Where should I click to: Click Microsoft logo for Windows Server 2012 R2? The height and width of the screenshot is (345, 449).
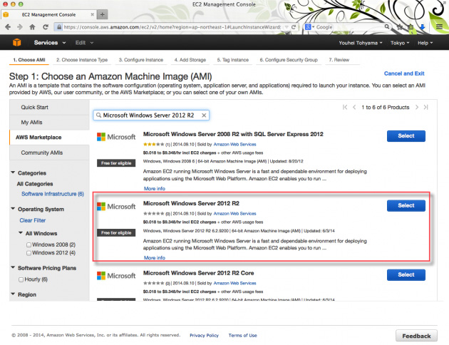coord(116,207)
